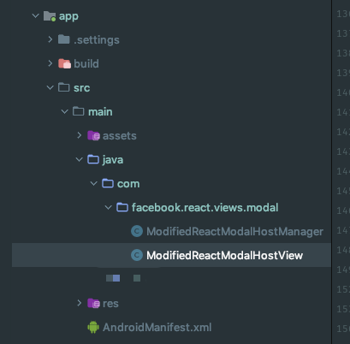Click the blue java source folder icon
This screenshot has width=350, height=344.
93,159
